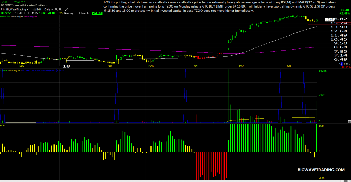The height and width of the screenshot is (182, 351).
Task: Click the MAY month label
Action: pos(241,66)
